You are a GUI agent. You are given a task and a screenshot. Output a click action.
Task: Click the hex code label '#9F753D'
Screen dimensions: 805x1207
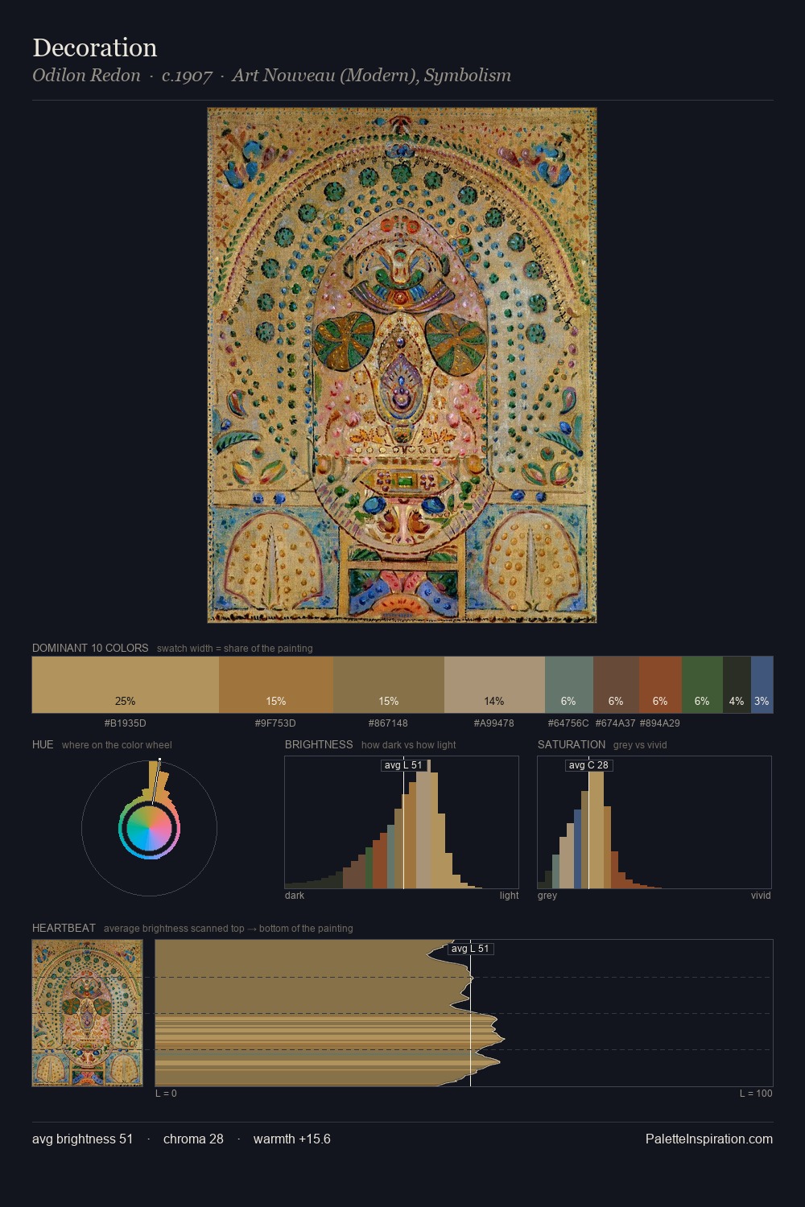pos(276,723)
